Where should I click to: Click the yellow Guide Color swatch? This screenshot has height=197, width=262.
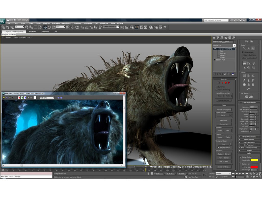254,160
